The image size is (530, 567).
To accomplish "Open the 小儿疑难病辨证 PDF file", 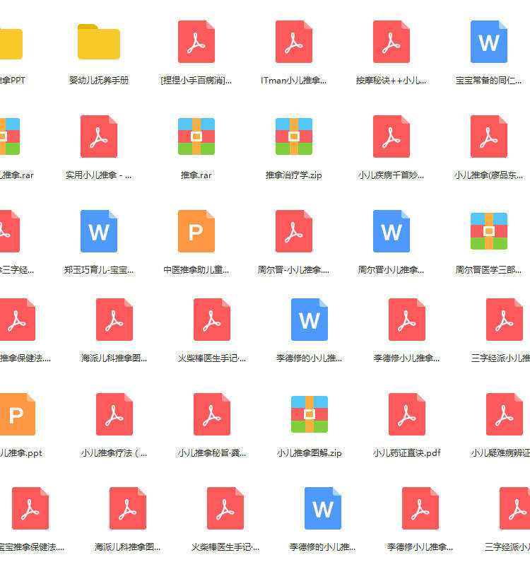I will tap(505, 414).
